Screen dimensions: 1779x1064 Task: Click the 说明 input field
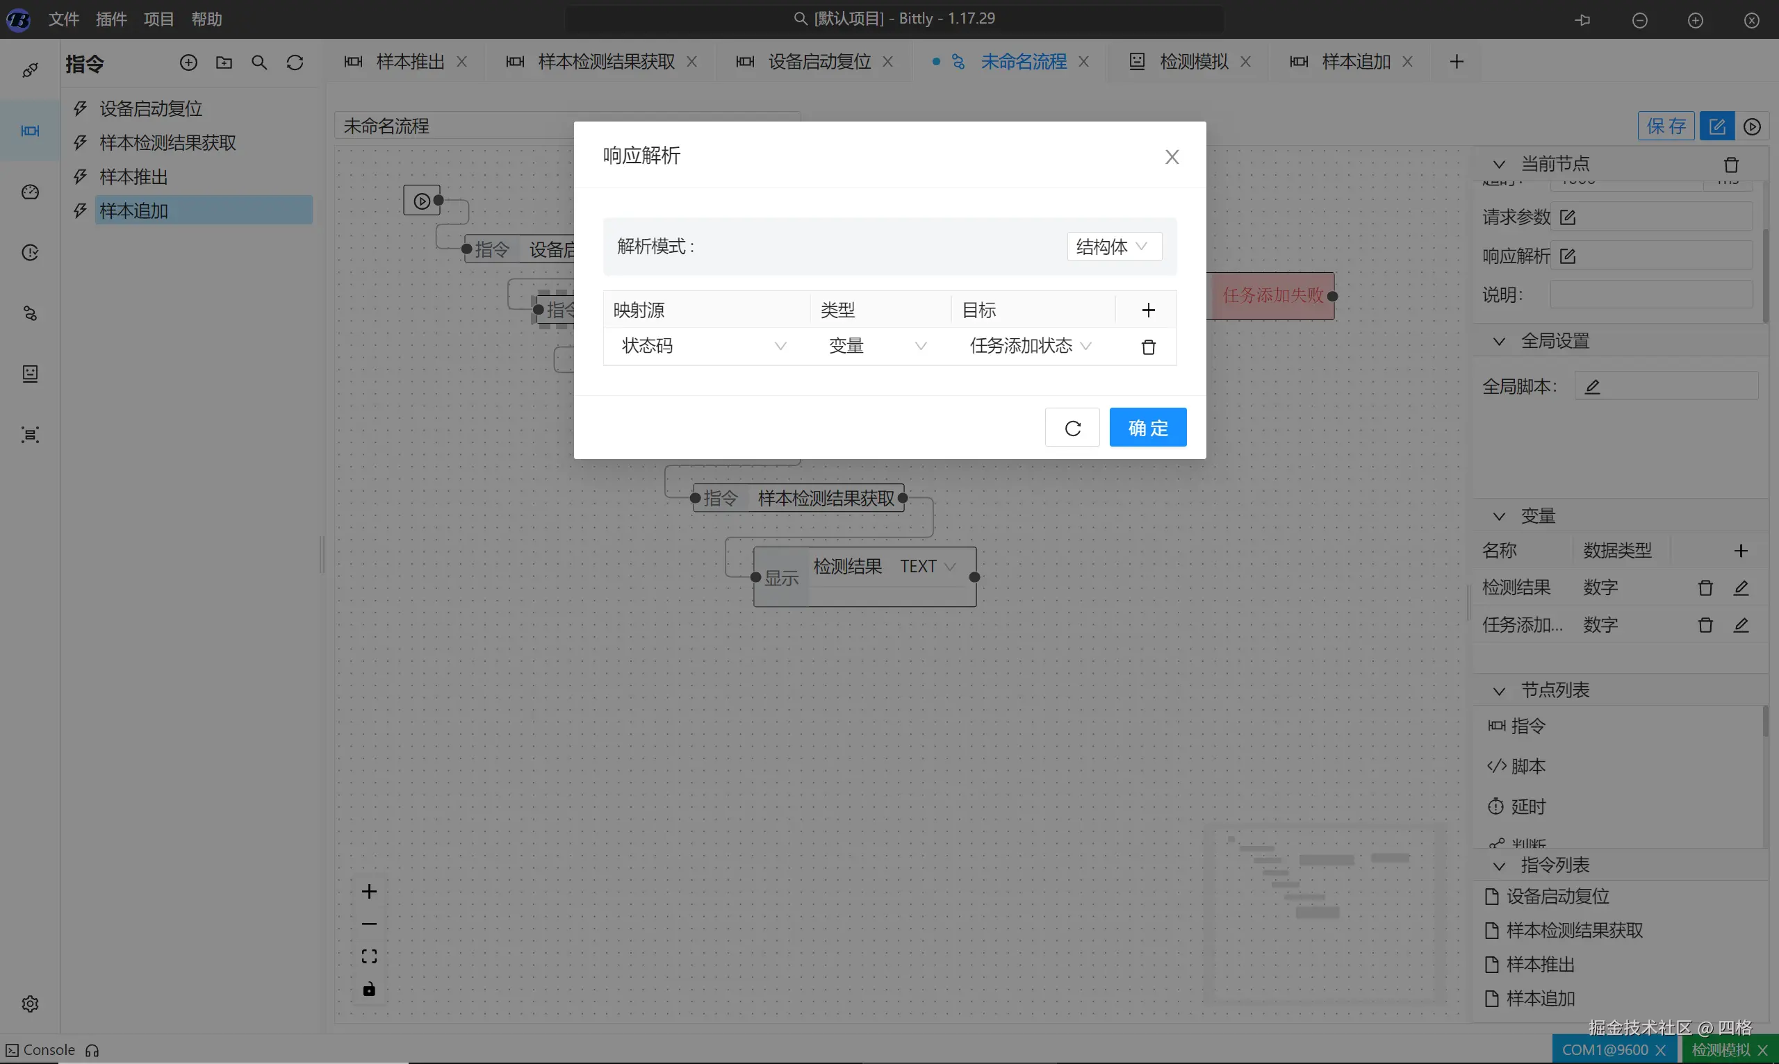point(1650,294)
